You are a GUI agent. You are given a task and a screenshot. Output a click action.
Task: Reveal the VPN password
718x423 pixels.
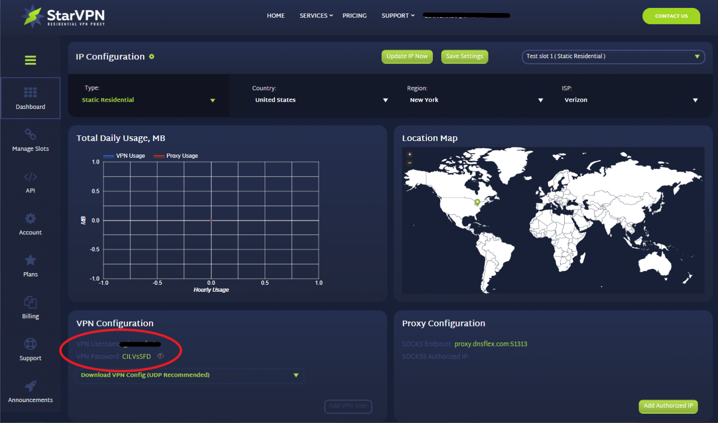[160, 356]
